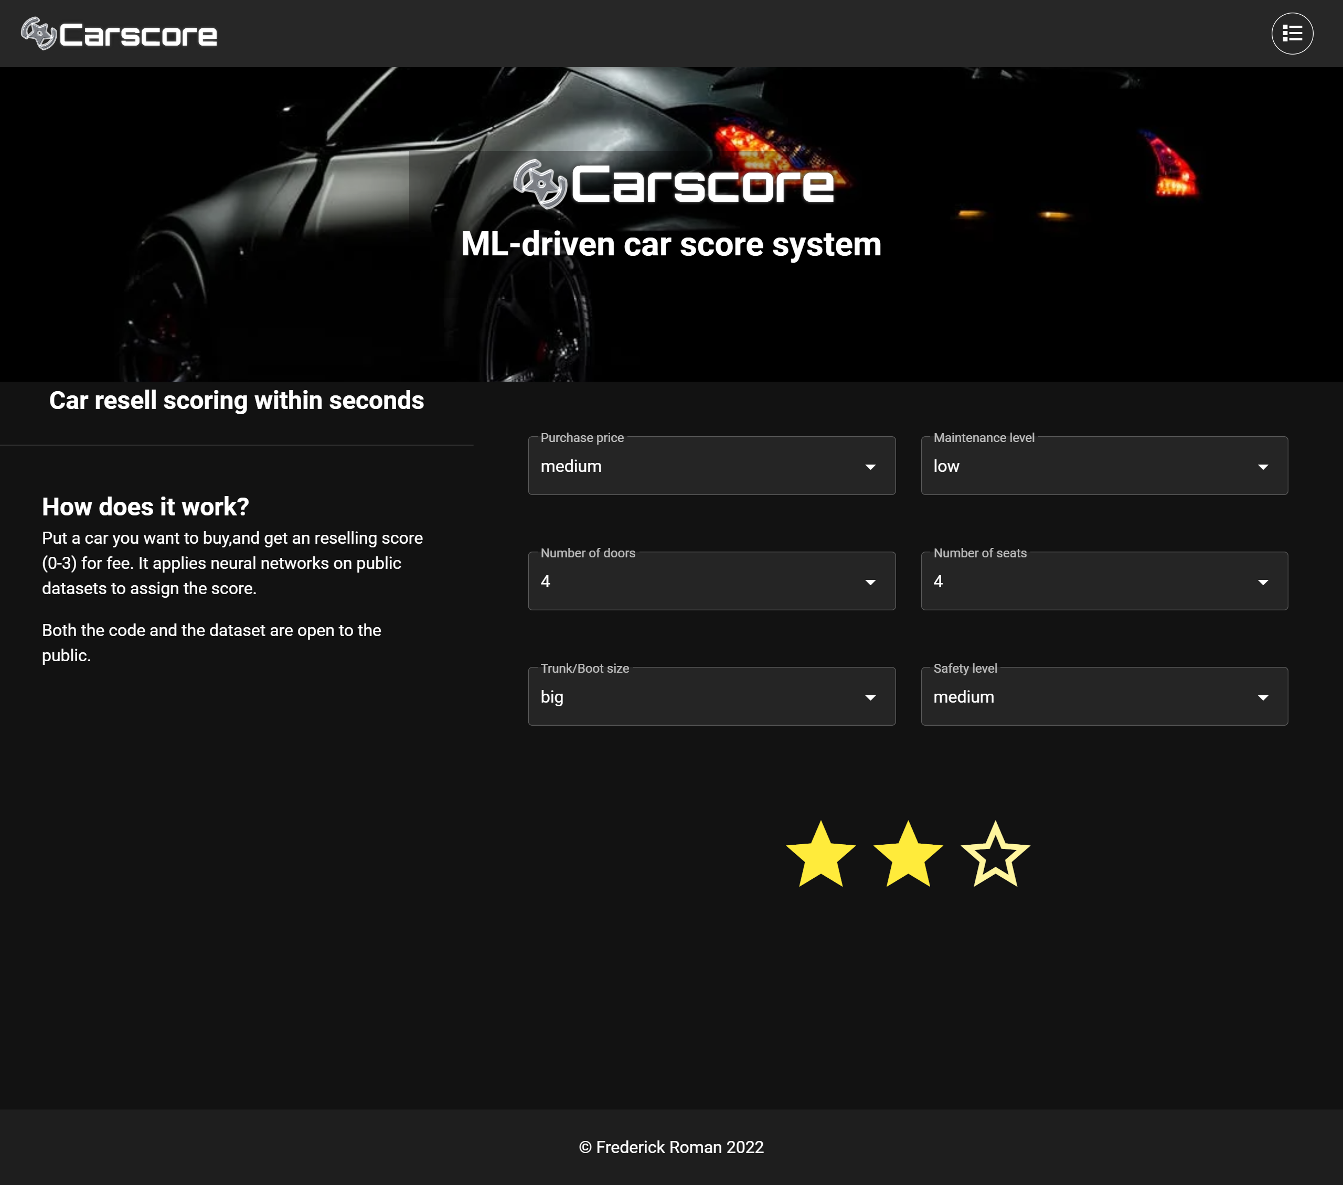The image size is (1343, 1185).
Task: Open the Safety level dropdown
Action: [x=1104, y=696]
